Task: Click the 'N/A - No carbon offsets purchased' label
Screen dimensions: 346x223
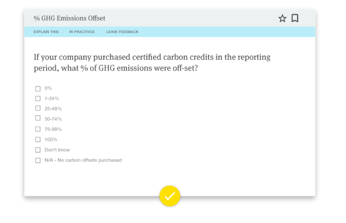Action: click(83, 160)
